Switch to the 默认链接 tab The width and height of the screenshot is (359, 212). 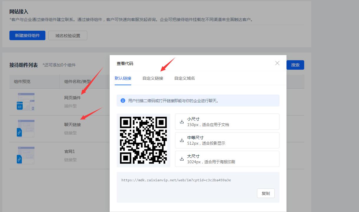coord(123,78)
